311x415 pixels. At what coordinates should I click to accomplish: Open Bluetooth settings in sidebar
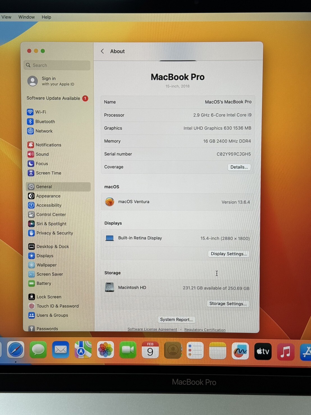[41, 121]
